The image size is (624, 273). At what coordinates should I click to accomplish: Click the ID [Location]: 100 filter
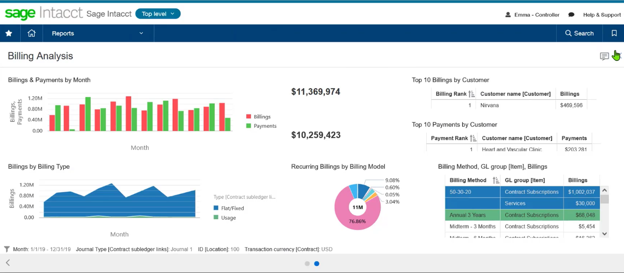pos(218,250)
